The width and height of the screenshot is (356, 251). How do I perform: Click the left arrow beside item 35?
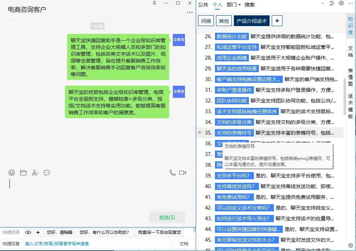click(200, 132)
